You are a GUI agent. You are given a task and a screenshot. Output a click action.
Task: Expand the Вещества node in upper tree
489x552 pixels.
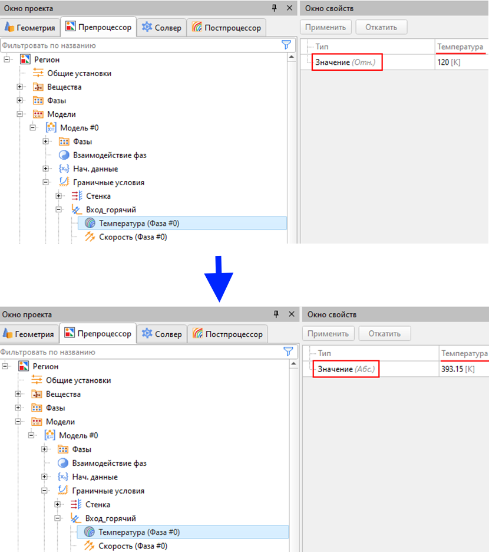(x=19, y=87)
